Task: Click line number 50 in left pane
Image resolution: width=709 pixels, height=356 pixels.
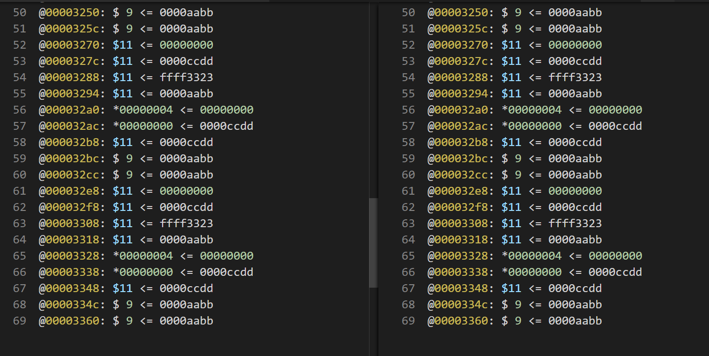Action: [19, 13]
